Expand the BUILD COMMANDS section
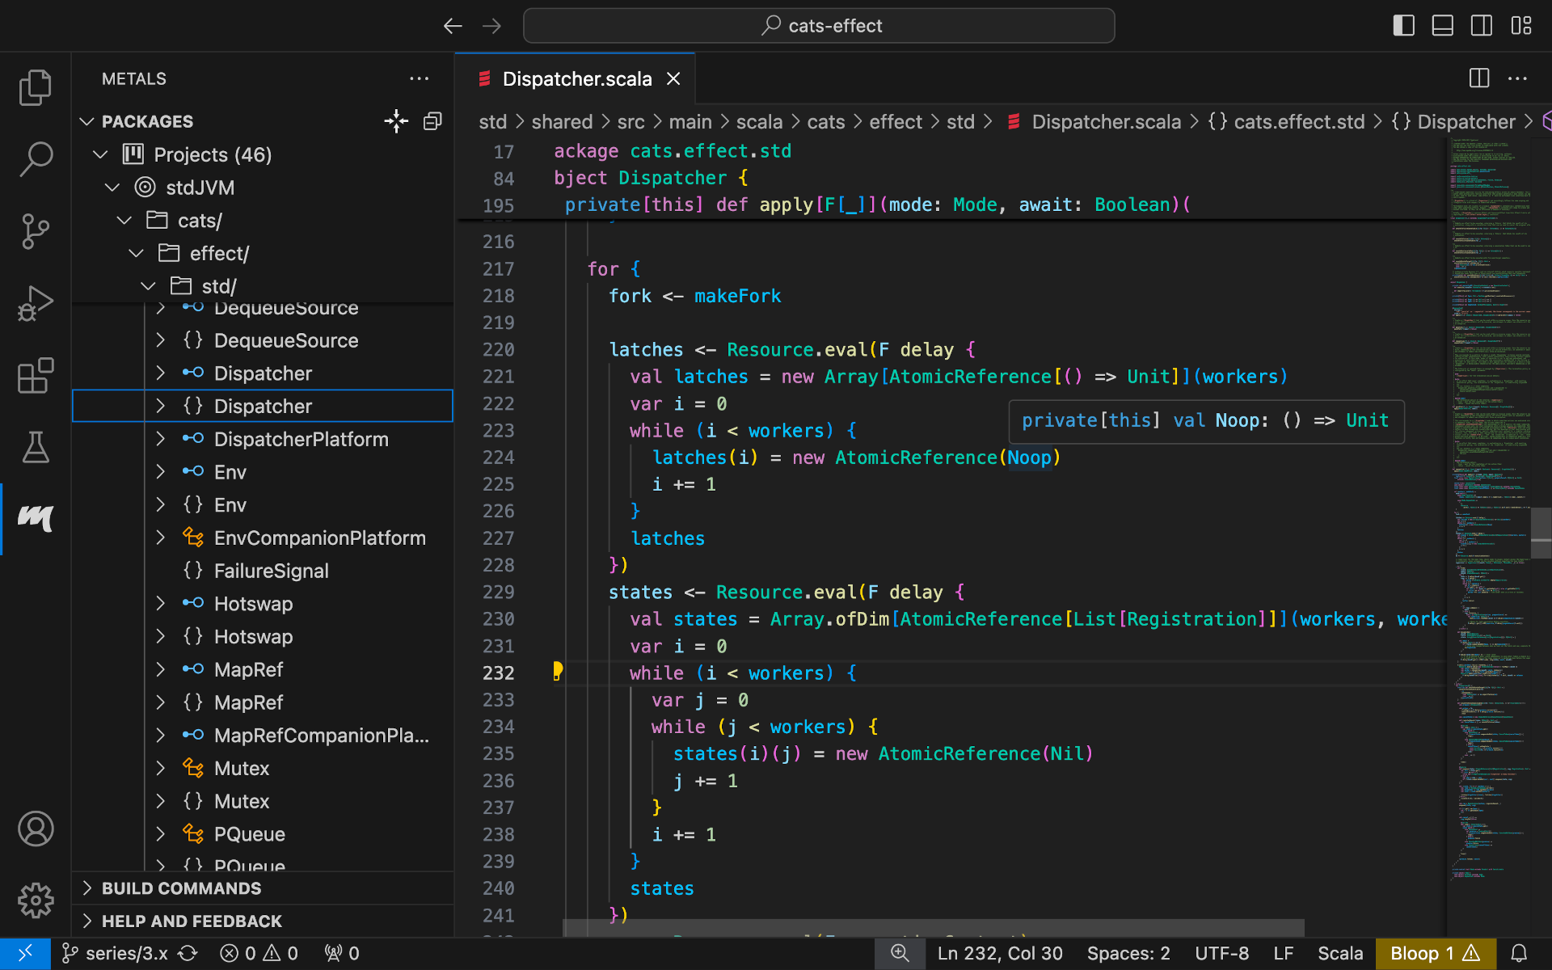Viewport: 1552px width, 970px height. point(181,888)
